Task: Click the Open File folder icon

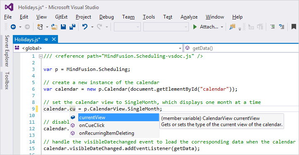Action: coord(54,27)
